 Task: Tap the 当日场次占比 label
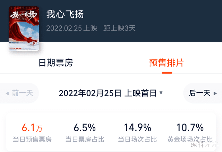(137, 140)
